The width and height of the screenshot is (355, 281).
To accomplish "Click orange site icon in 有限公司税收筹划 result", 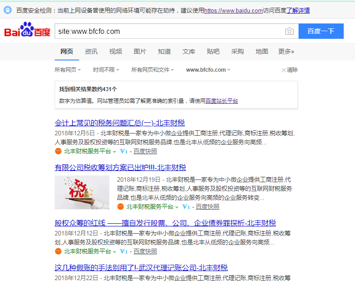I will 121,207.
